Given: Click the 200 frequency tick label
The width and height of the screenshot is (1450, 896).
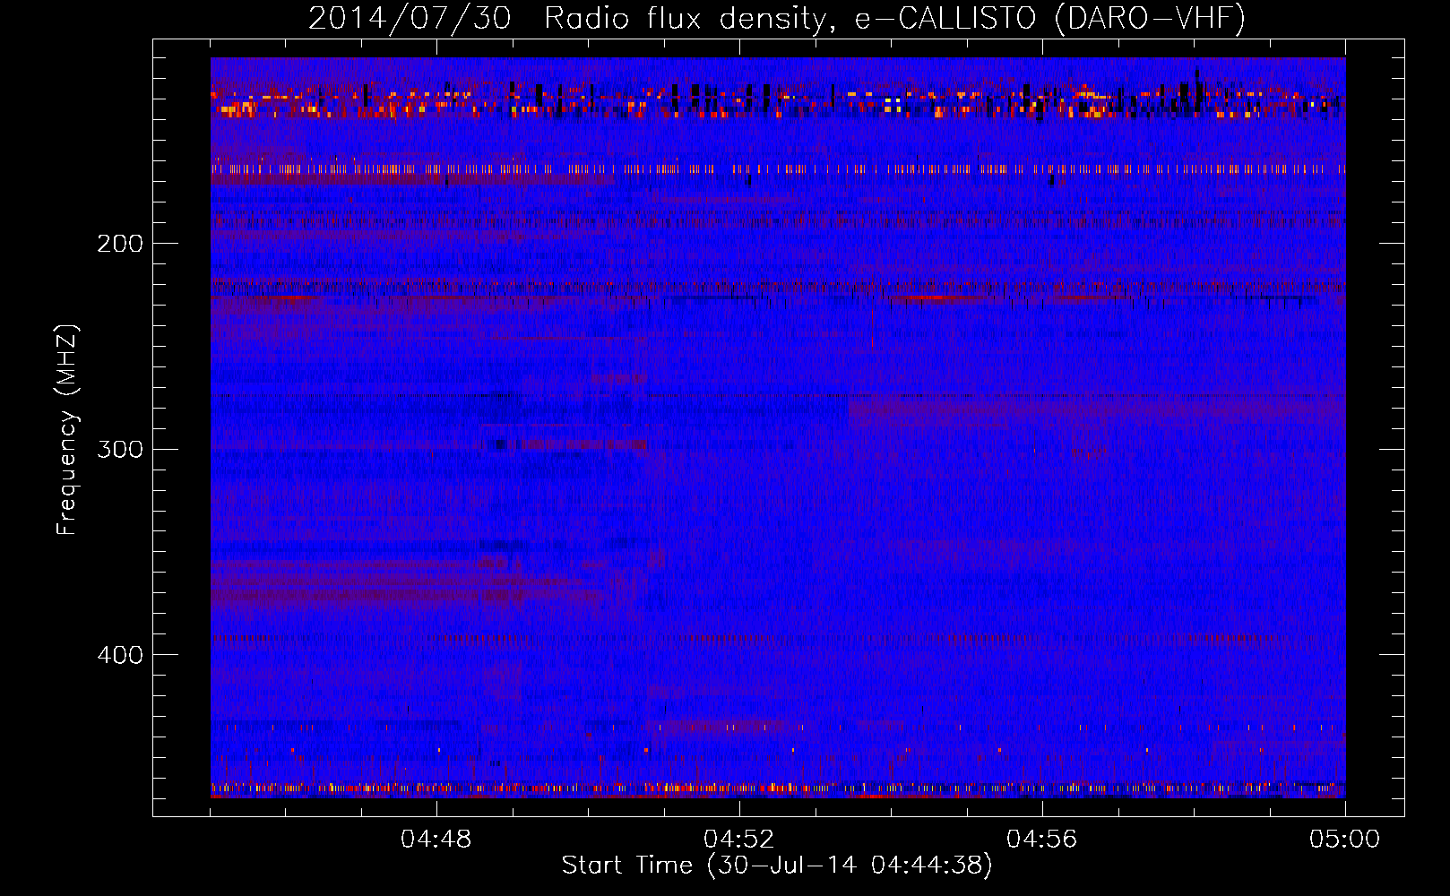Looking at the screenshot, I should pos(119,244).
